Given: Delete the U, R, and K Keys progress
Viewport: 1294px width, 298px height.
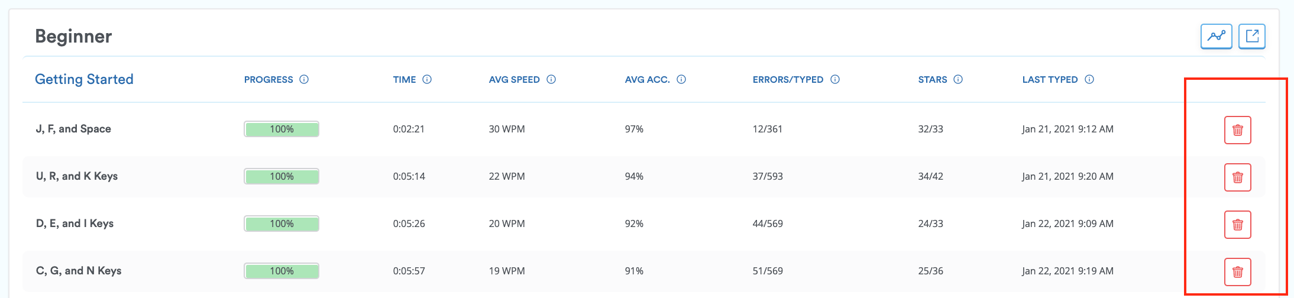Looking at the screenshot, I should click(1237, 177).
